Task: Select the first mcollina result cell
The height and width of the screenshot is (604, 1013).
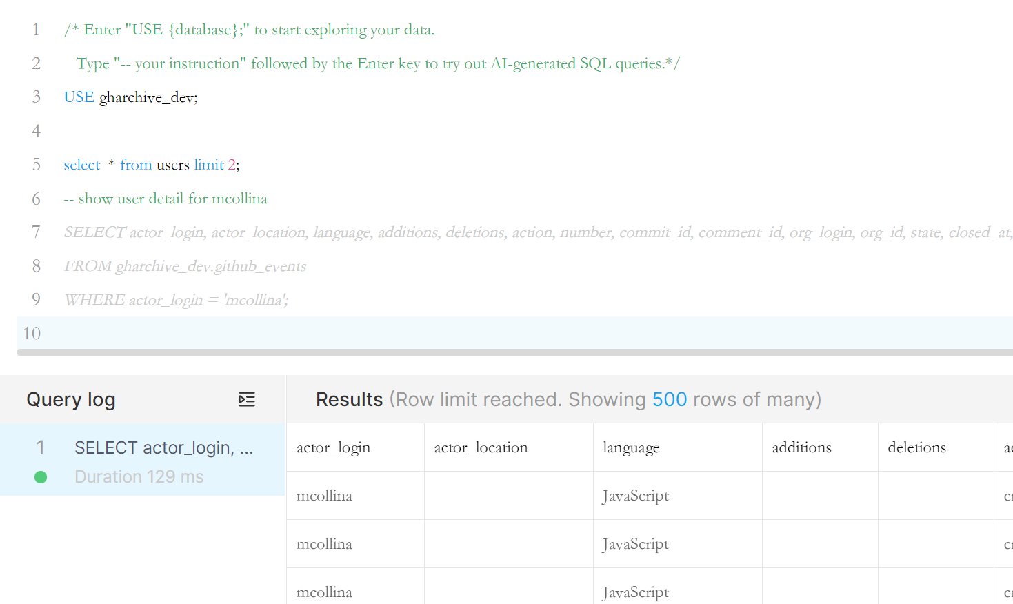Action: [x=324, y=496]
